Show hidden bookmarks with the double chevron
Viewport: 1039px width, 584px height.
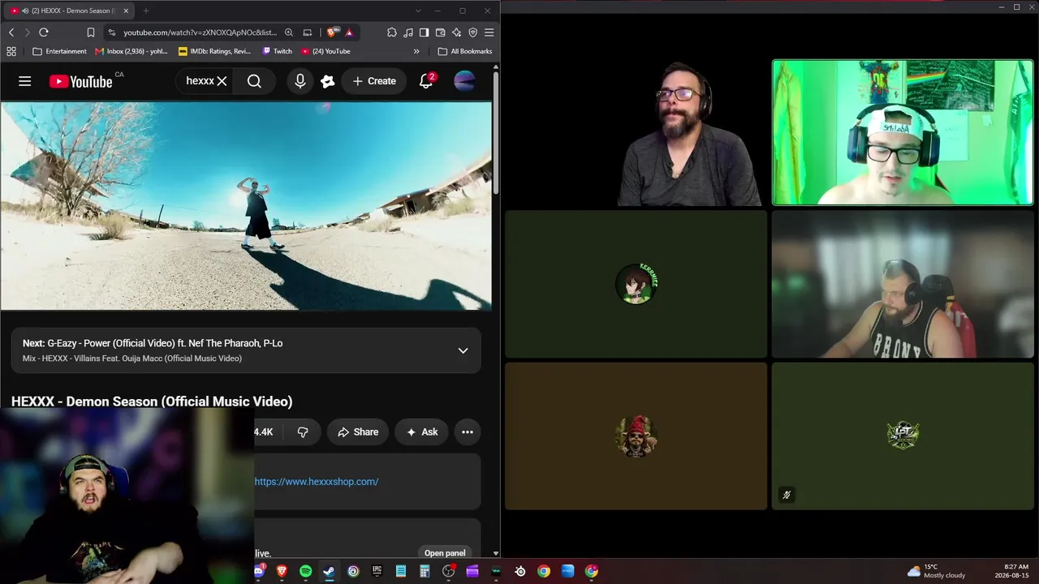coord(416,51)
